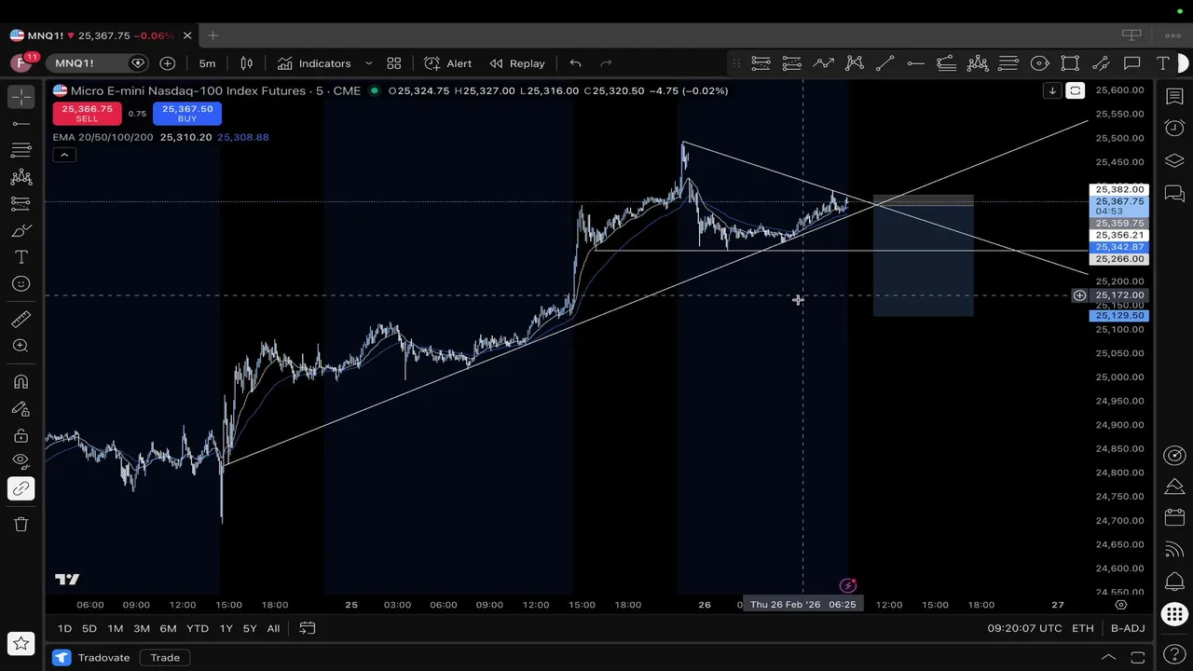Screen dimensions: 1193x671
Task: Select the ellipse tool in favorites toolbar
Action: (x=1039, y=63)
